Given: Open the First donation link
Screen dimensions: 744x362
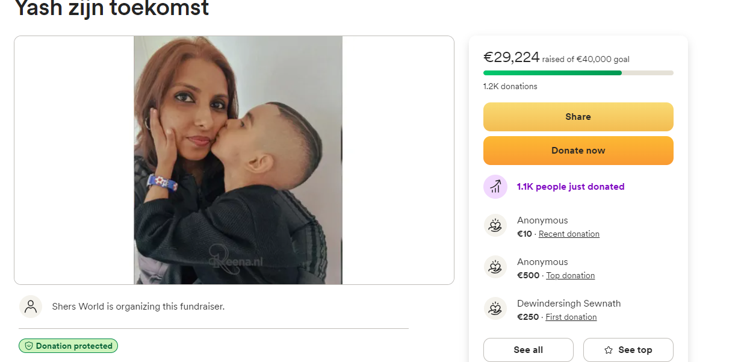Looking at the screenshot, I should (571, 317).
